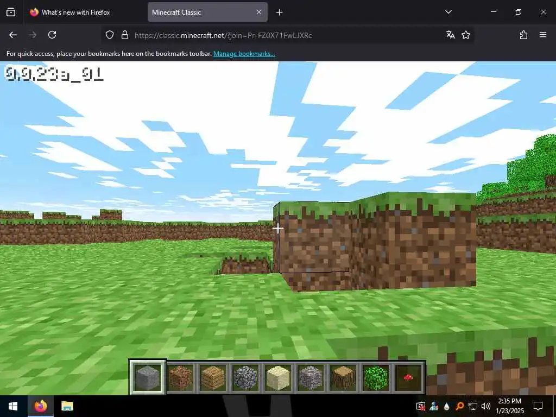This screenshot has height=417, width=556.
Task: Open volume control in system tray
Action: (x=486, y=406)
